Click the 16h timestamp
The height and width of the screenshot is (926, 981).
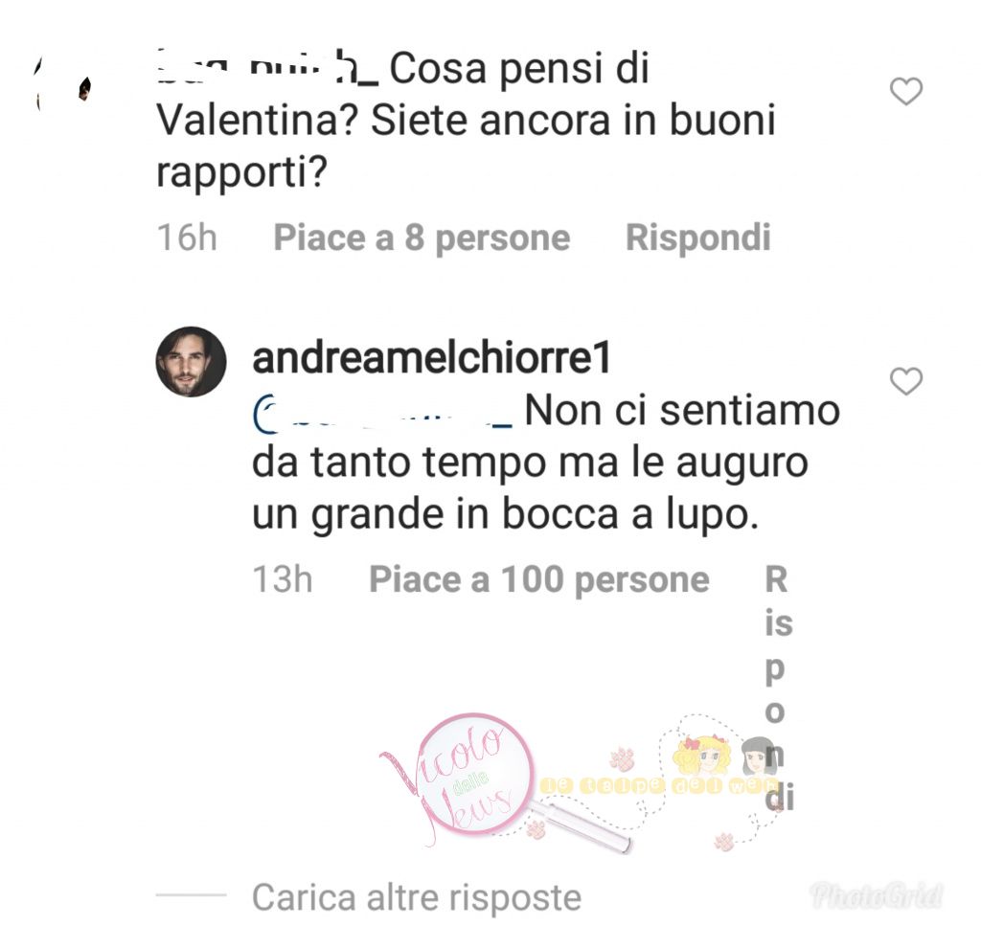tap(187, 237)
